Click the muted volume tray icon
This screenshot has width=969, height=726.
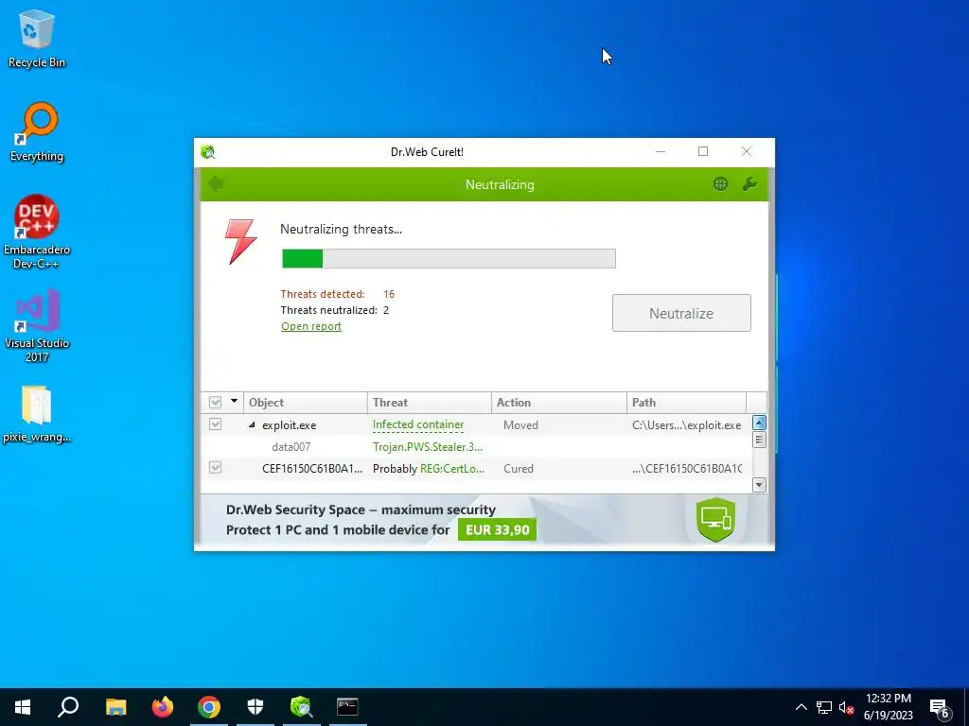click(x=846, y=707)
